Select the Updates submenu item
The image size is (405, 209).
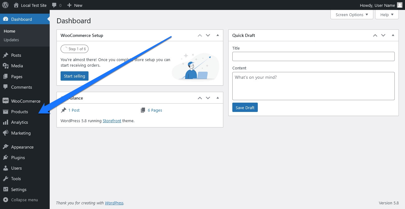pyautogui.click(x=11, y=40)
